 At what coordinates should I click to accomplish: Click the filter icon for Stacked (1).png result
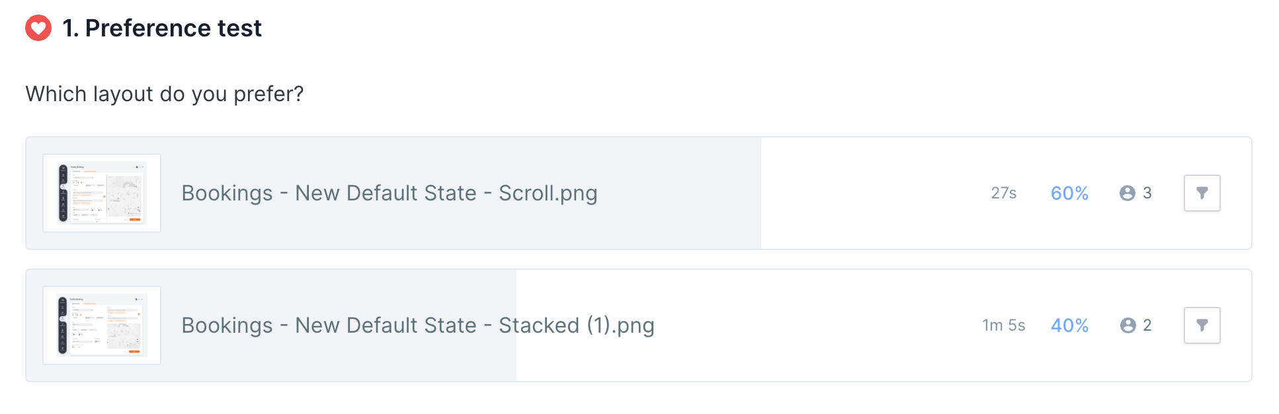click(x=1202, y=325)
